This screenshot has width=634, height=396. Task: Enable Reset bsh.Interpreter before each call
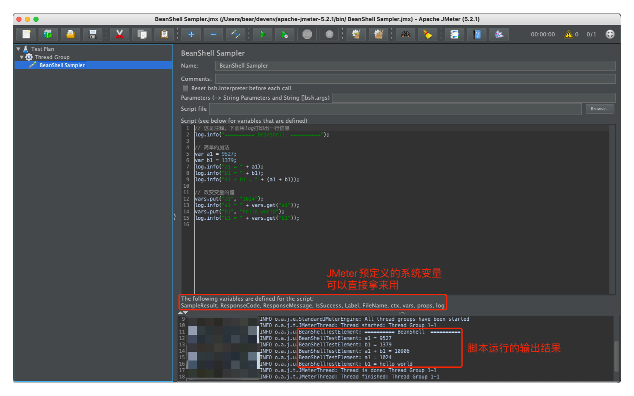pos(186,88)
